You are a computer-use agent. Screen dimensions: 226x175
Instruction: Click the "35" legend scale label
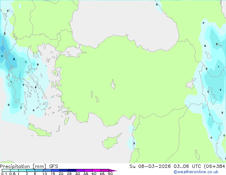[86, 174]
